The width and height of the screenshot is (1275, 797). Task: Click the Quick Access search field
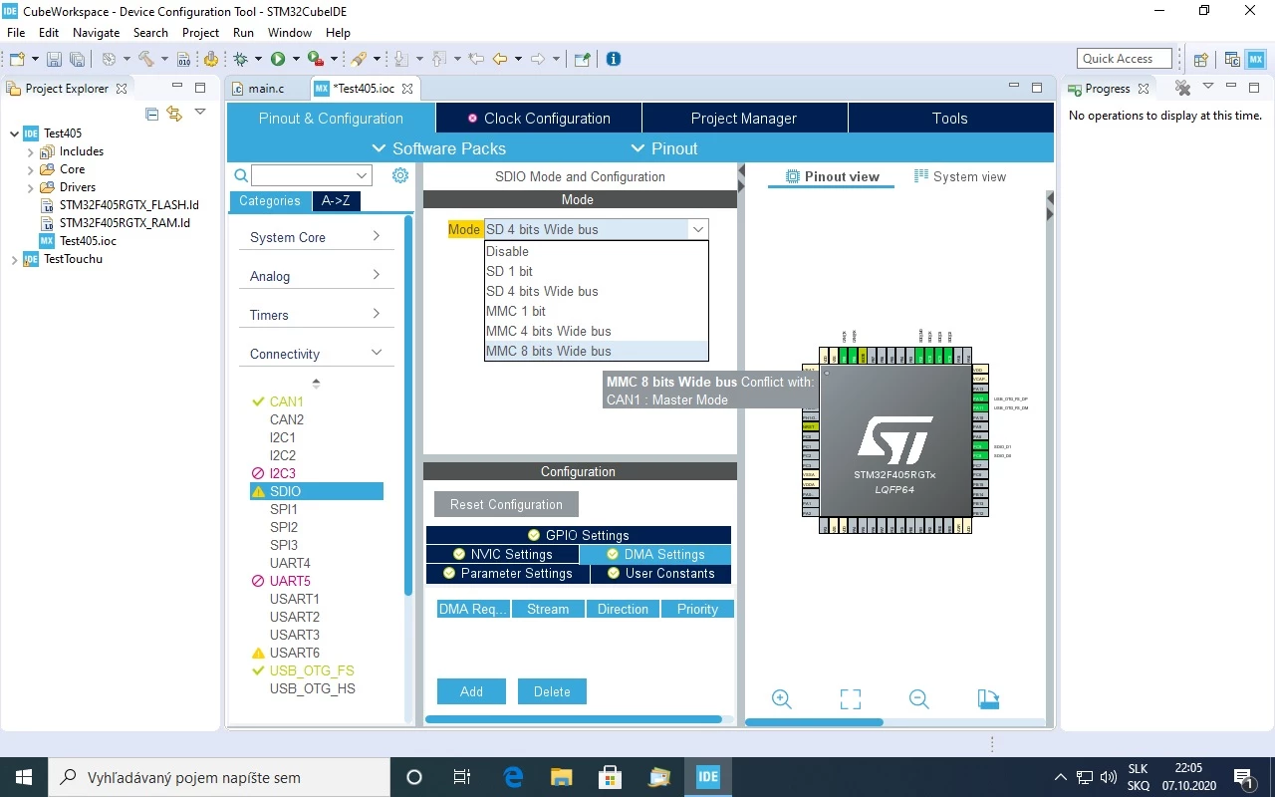(1125, 59)
